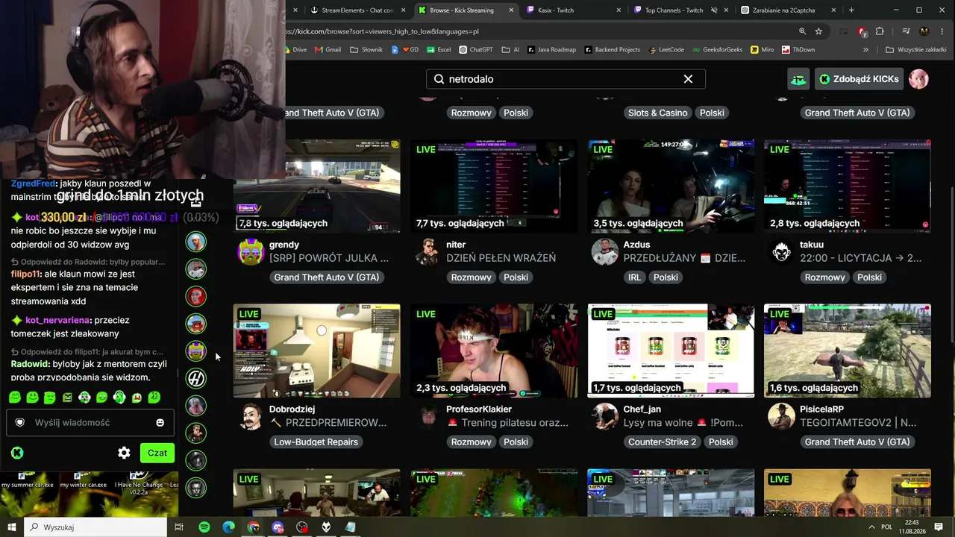Click the Polski tag under takuu

point(869,277)
